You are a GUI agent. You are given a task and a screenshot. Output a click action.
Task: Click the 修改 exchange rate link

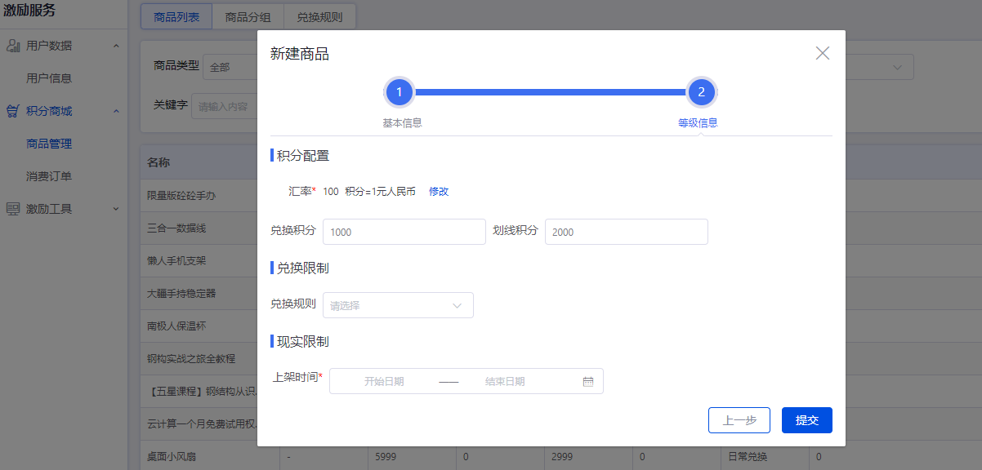coord(439,192)
